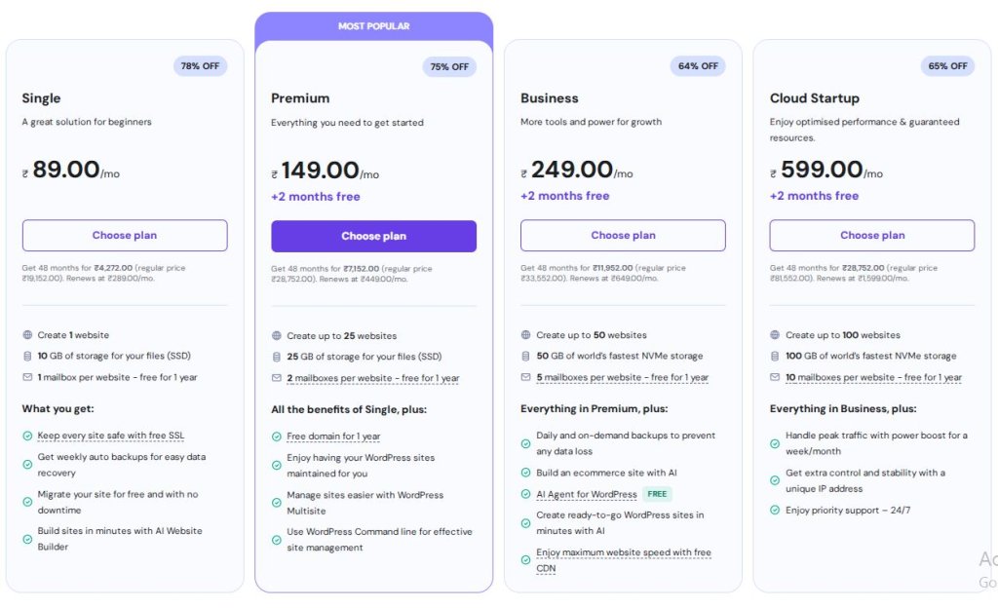Click the 78% OFF badge
Screen dimensions: 998x608
pos(200,66)
